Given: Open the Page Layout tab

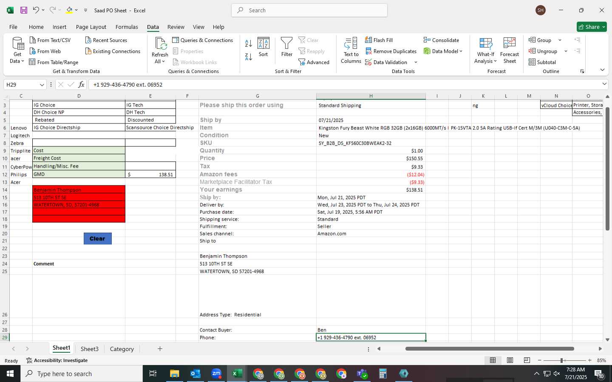Looking at the screenshot, I should (91, 27).
